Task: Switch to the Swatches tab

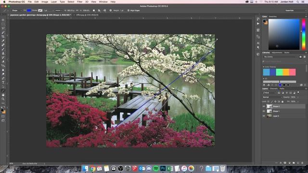Action: (273, 16)
